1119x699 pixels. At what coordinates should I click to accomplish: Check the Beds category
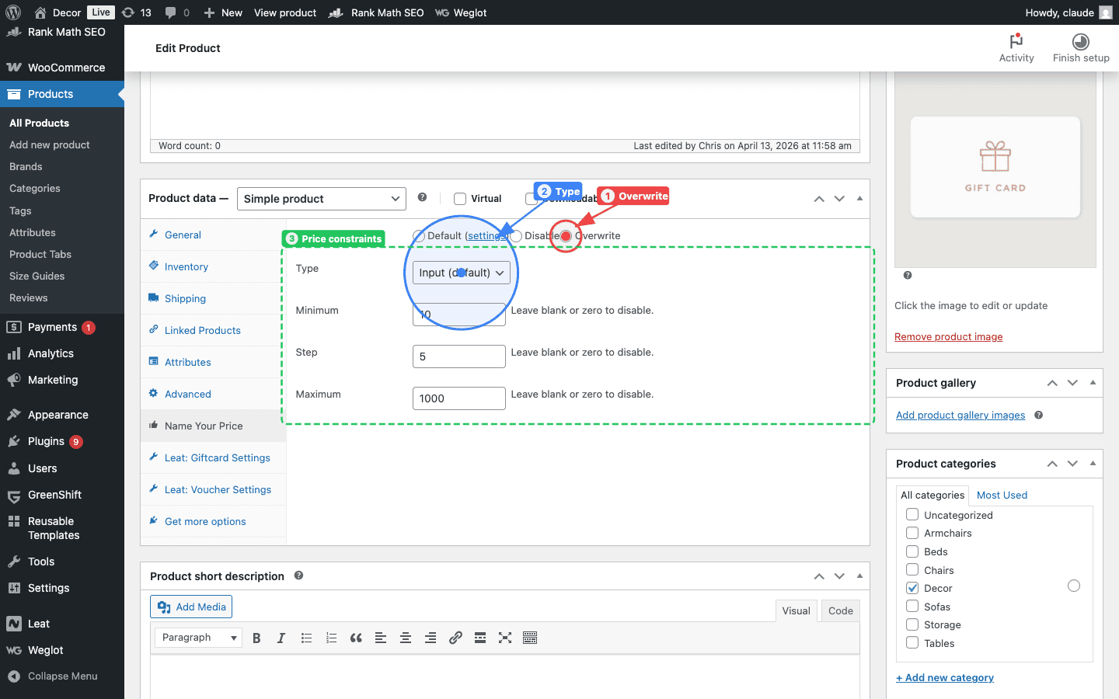[912, 551]
